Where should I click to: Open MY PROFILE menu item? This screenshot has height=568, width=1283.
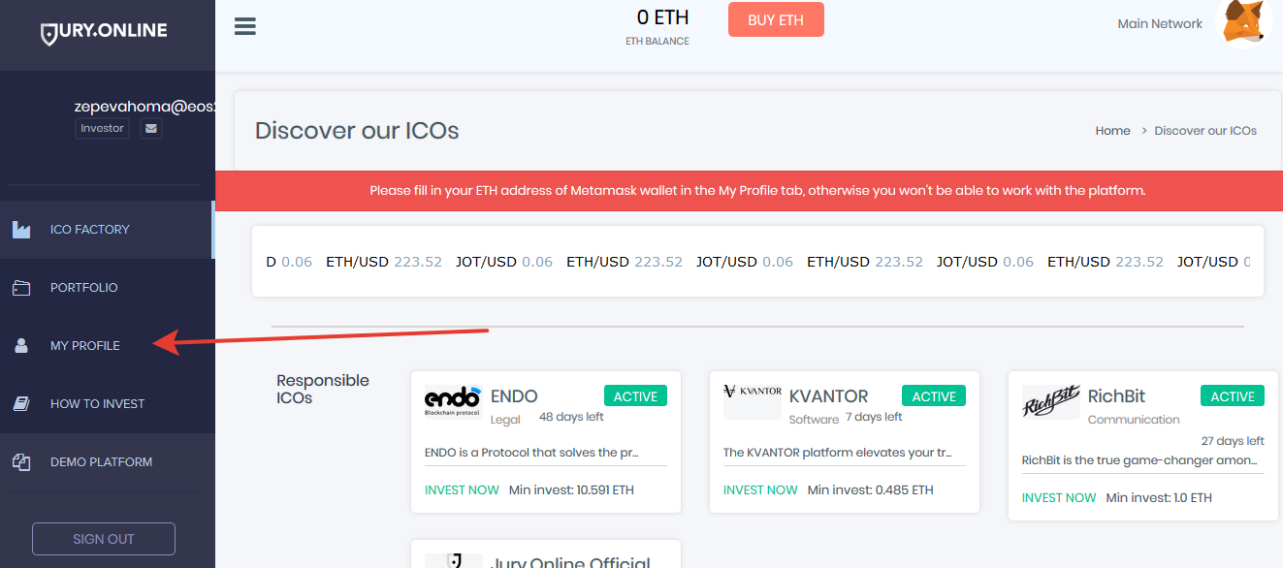tap(107, 346)
